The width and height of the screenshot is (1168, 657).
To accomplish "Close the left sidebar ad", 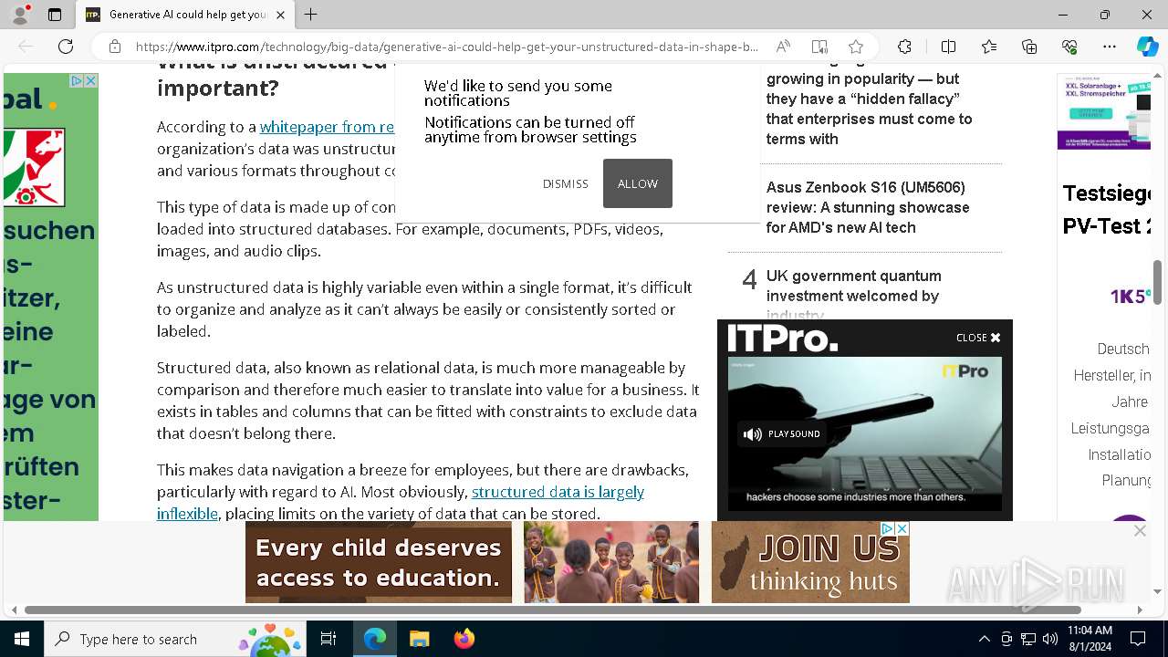I will point(91,80).
